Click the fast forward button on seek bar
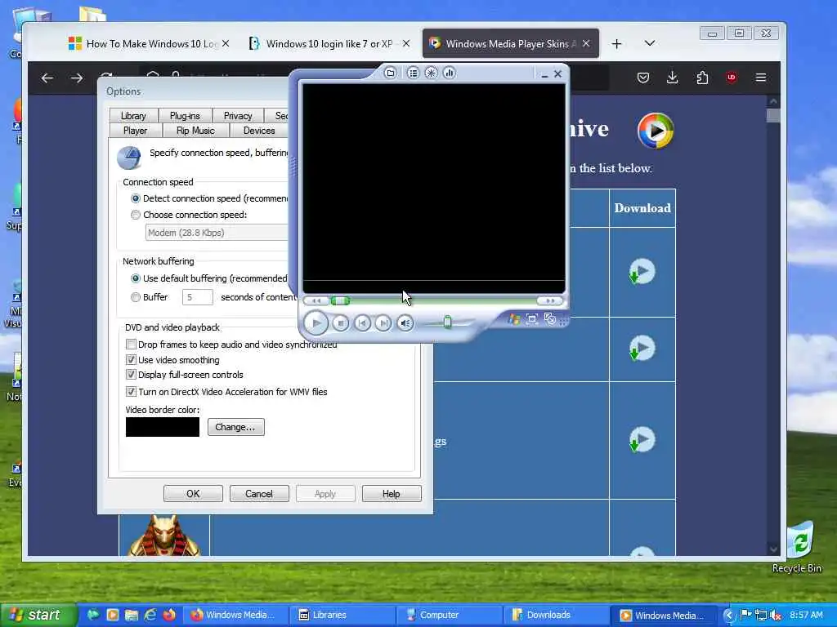The width and height of the screenshot is (837, 627). (x=550, y=300)
